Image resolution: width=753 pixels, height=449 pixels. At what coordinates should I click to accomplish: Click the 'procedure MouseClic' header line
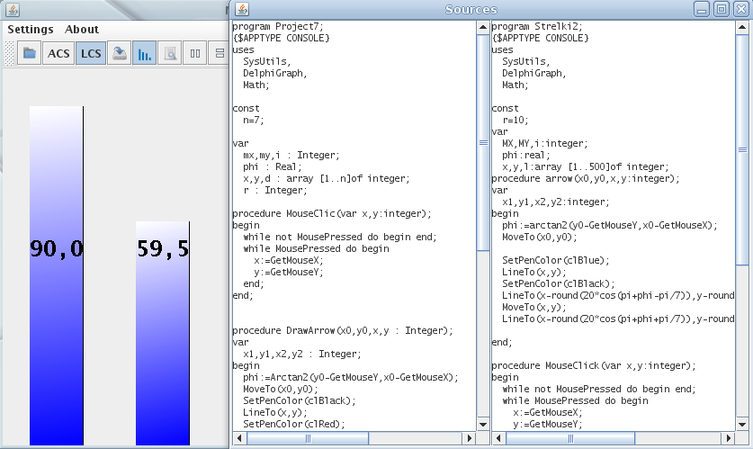click(x=332, y=213)
